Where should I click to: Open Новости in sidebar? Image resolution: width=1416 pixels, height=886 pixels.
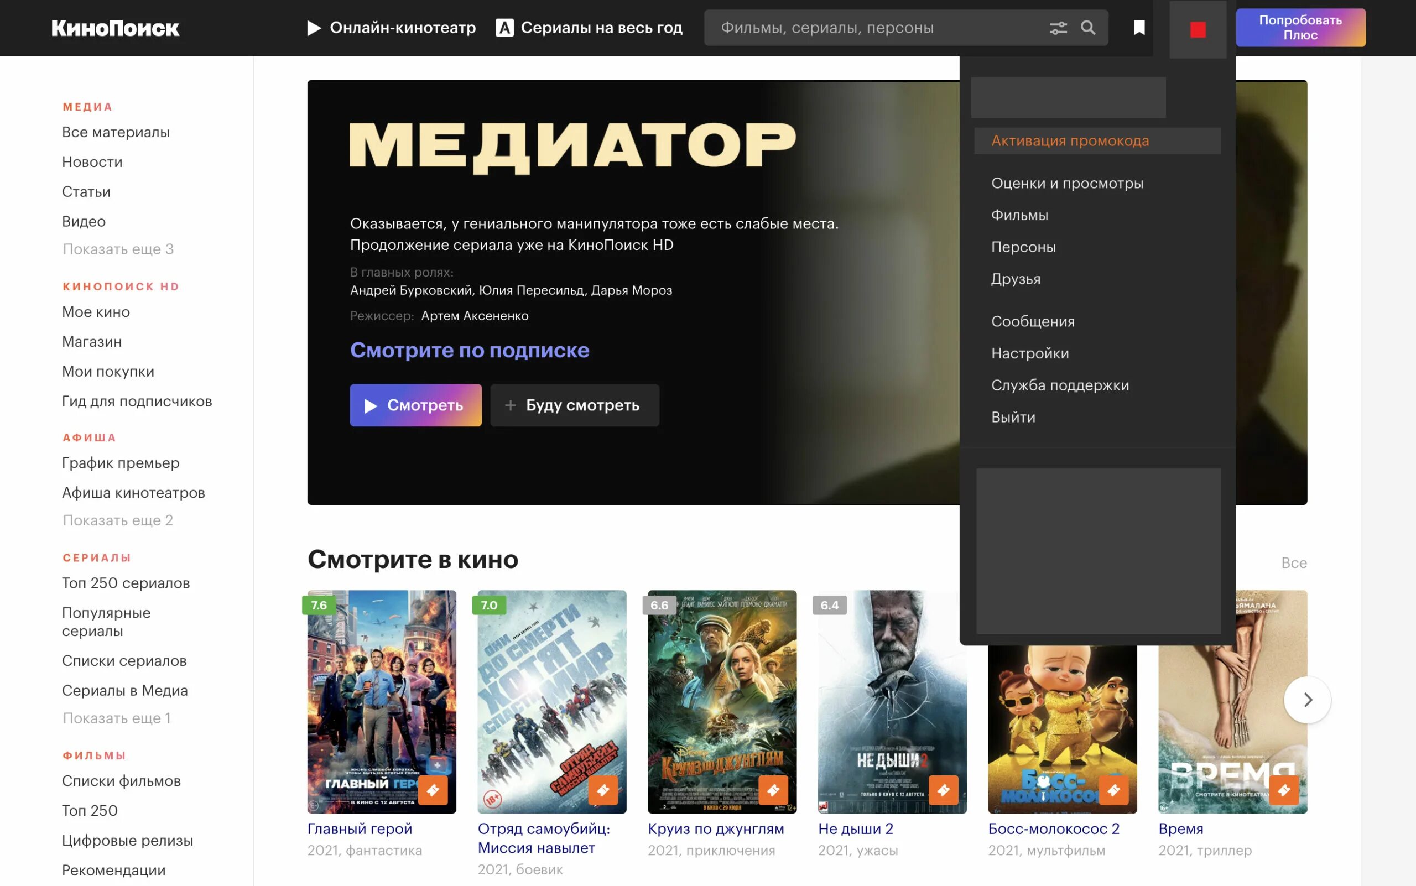(x=92, y=161)
